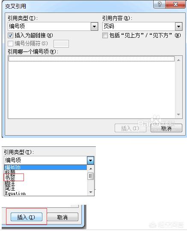This screenshot has width=187, height=231.
Task: Click the numbered item list scroll down arrow
Action: (x=178, y=115)
